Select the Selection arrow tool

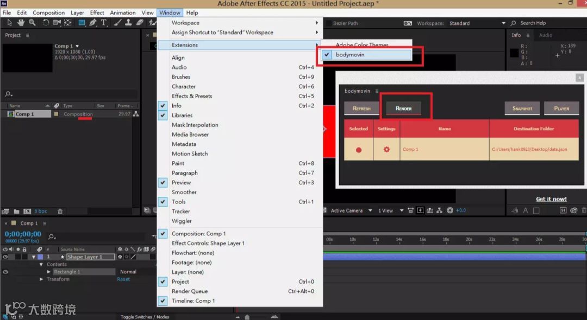tap(9, 23)
